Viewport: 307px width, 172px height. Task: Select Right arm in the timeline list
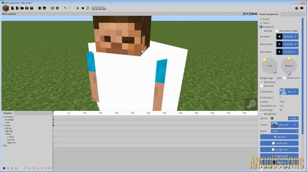click(12, 142)
